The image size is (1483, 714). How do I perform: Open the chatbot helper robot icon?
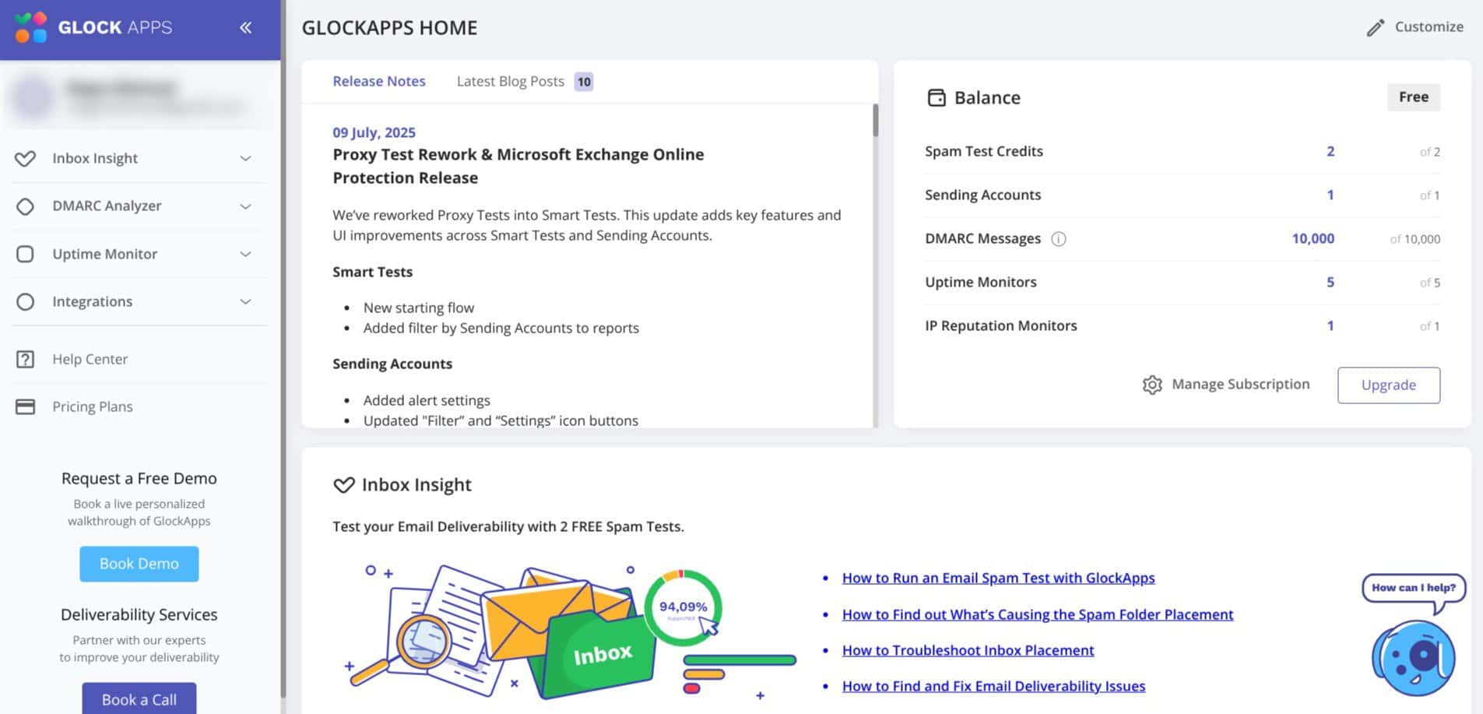tap(1412, 658)
